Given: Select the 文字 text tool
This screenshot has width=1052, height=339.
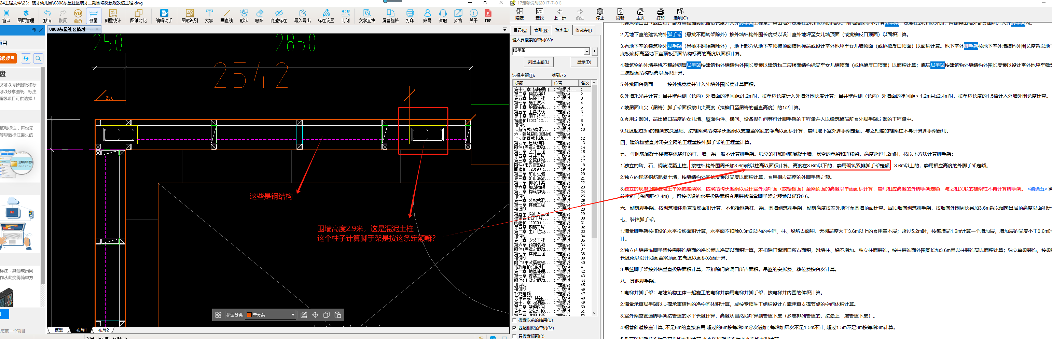Looking at the screenshot, I should (x=209, y=16).
